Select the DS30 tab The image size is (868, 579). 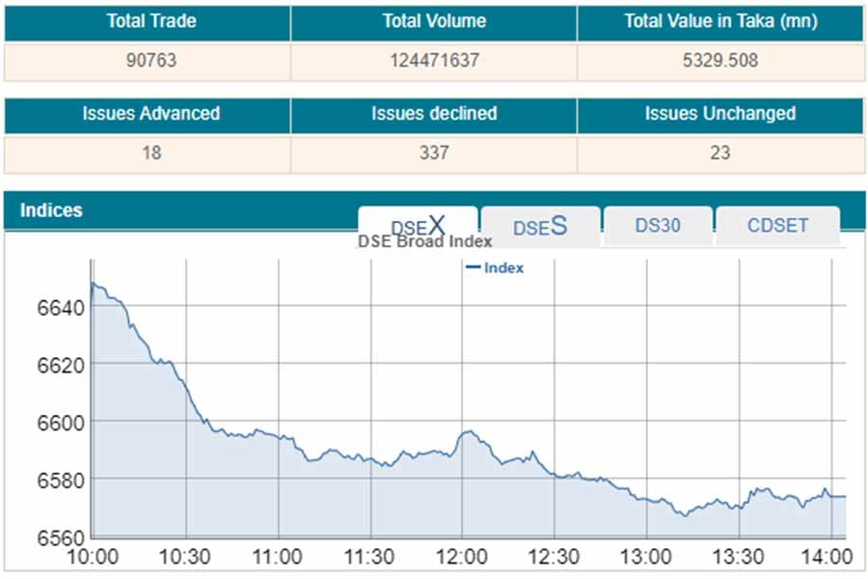click(x=658, y=226)
